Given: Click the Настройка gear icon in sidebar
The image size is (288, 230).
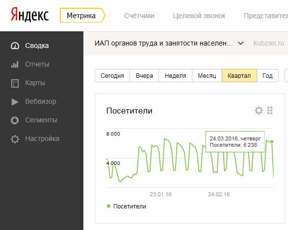Looking at the screenshot, I should pos(15,139).
